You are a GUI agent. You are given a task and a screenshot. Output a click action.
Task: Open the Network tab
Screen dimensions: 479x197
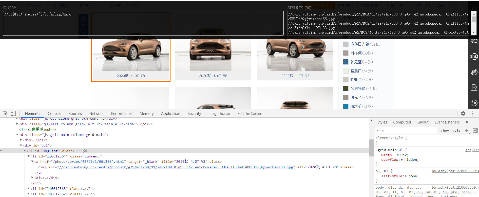[96, 113]
